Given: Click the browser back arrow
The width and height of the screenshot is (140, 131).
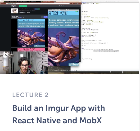Looking at the screenshot, I should [1, 4].
